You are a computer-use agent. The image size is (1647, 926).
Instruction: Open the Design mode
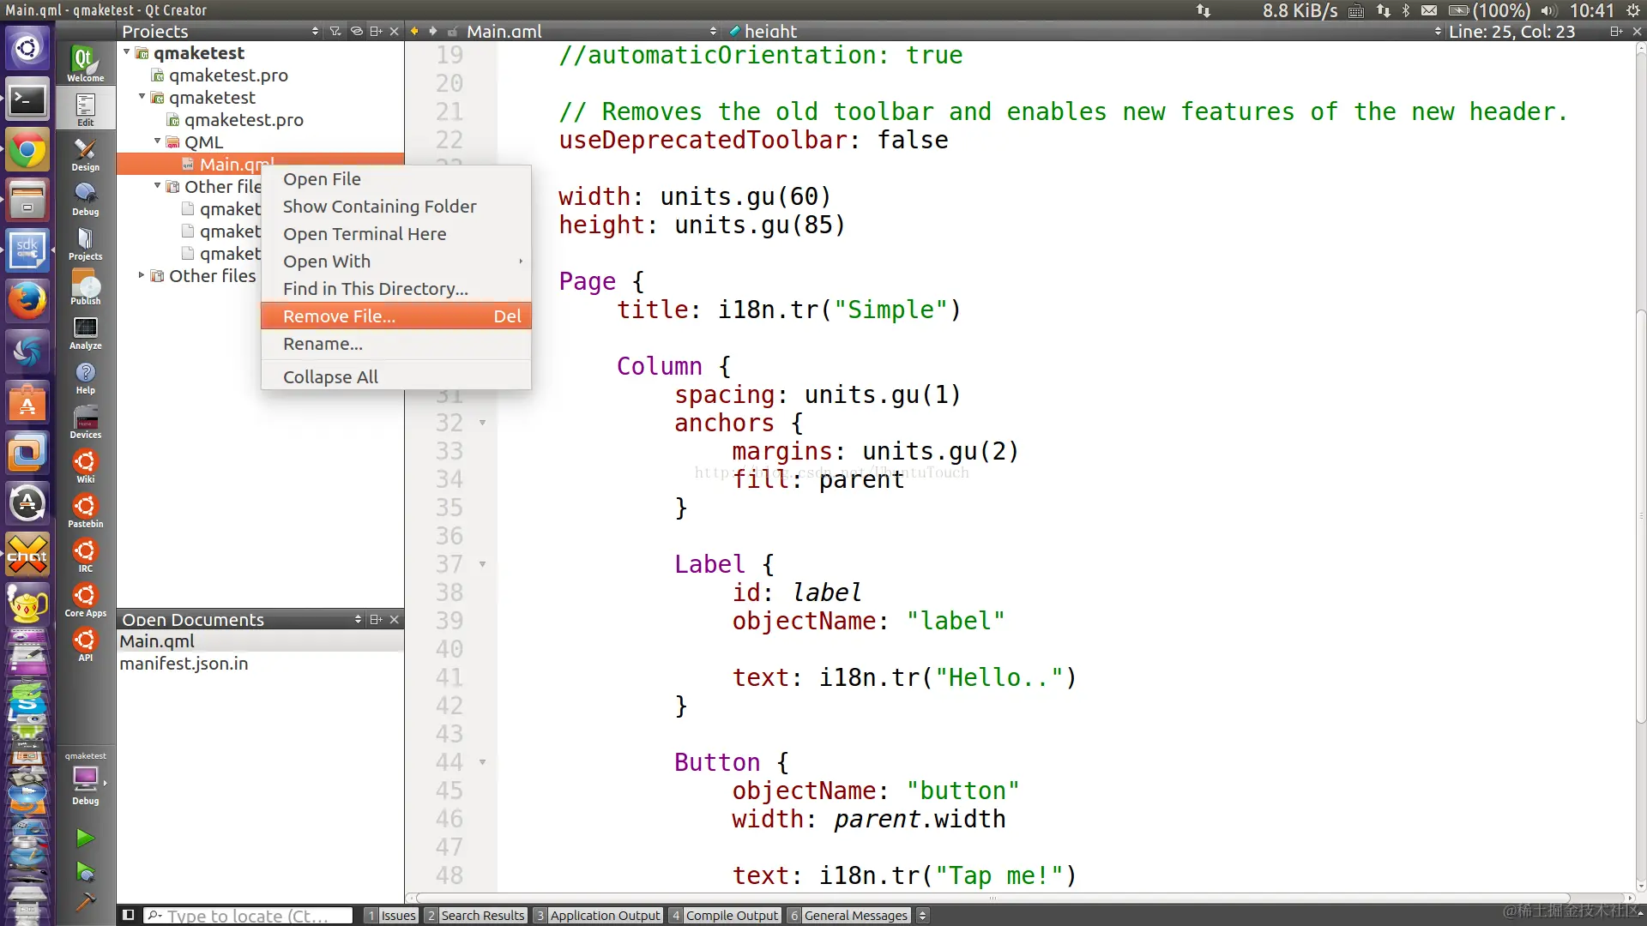pos(85,155)
